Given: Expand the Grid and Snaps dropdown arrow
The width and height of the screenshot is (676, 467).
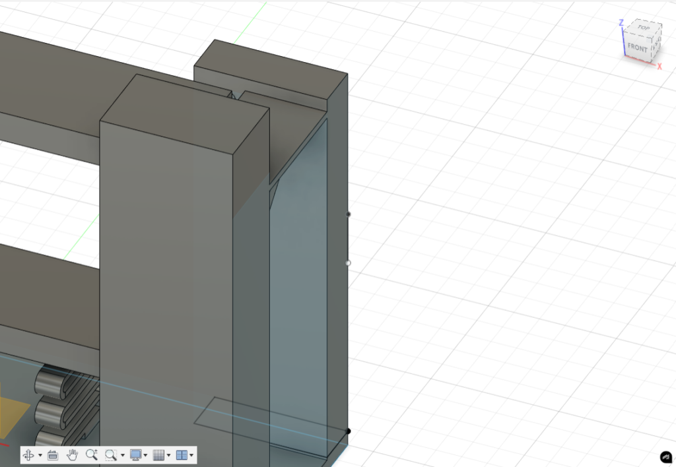Looking at the screenshot, I should click(168, 455).
